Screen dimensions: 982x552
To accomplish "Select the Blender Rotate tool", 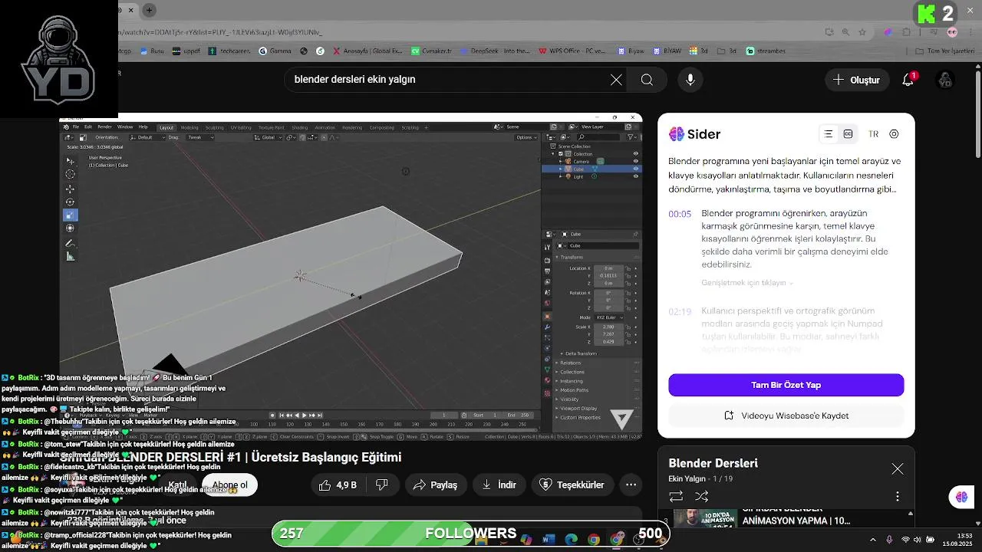I will tap(71, 202).
